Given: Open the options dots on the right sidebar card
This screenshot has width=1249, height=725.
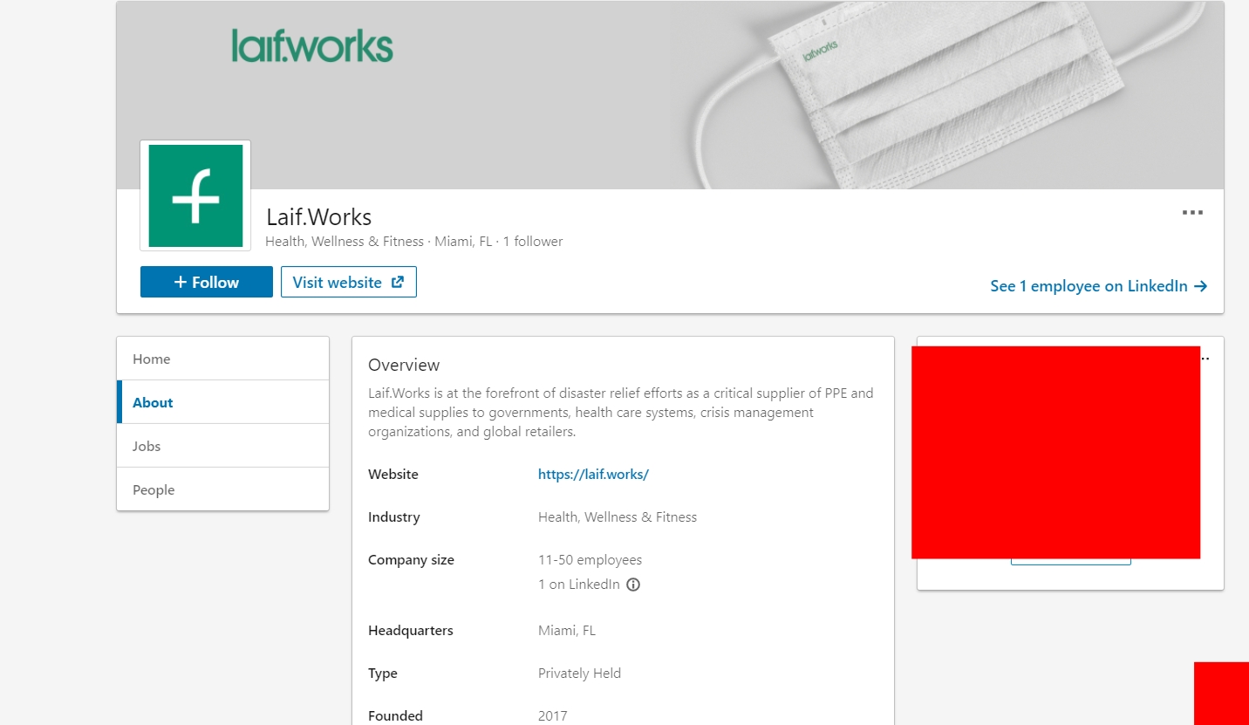Looking at the screenshot, I should 1205,358.
